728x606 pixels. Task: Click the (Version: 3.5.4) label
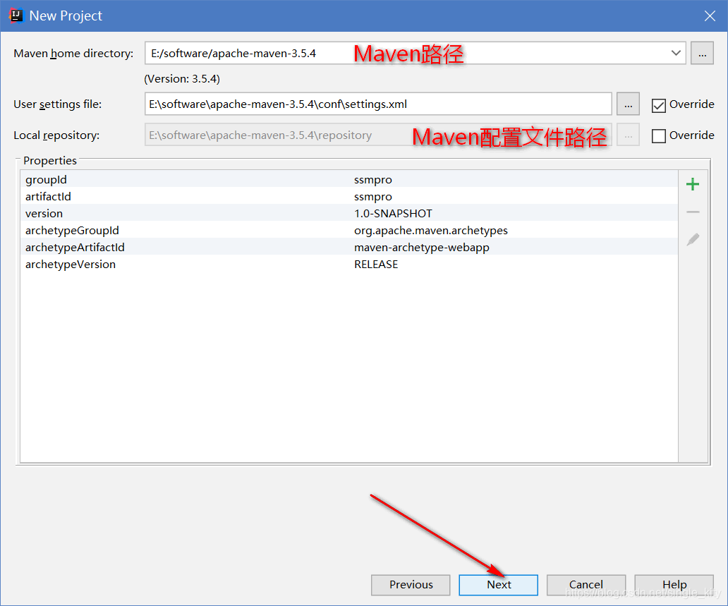click(x=182, y=79)
